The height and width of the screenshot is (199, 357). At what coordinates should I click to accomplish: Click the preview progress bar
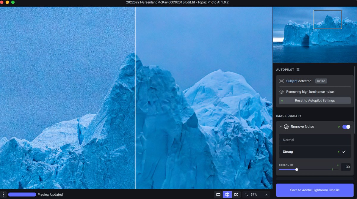(x=22, y=195)
